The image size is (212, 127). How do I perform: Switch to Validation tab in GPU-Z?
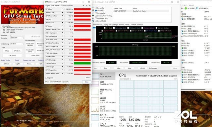pos(70,6)
